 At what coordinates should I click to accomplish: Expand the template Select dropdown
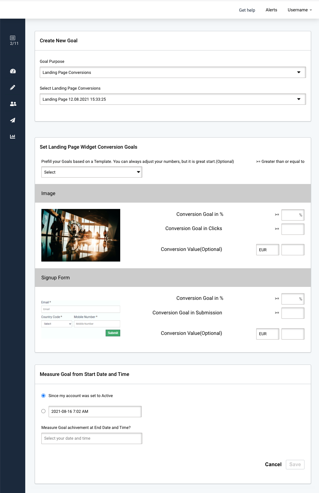(x=92, y=172)
